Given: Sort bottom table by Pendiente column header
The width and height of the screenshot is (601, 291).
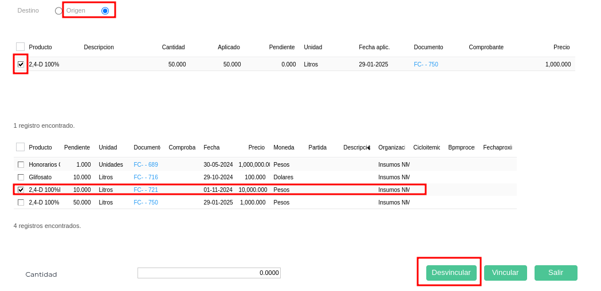Looking at the screenshot, I should point(77,148).
